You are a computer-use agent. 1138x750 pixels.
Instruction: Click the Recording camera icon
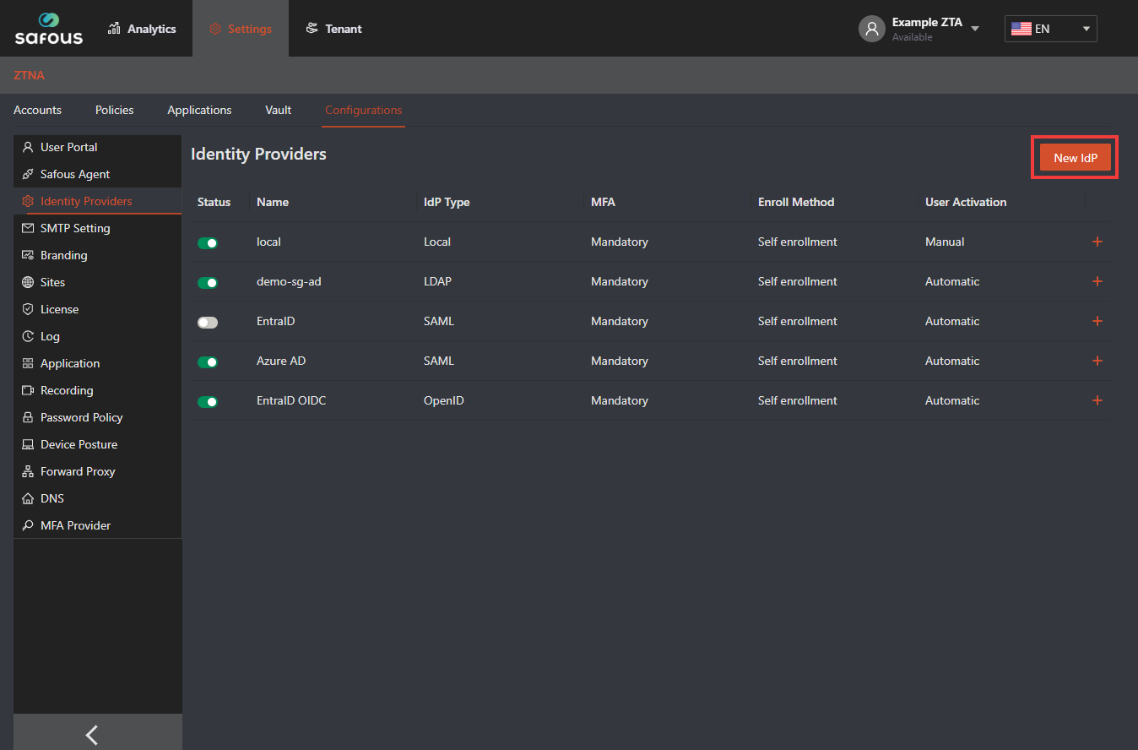click(28, 390)
